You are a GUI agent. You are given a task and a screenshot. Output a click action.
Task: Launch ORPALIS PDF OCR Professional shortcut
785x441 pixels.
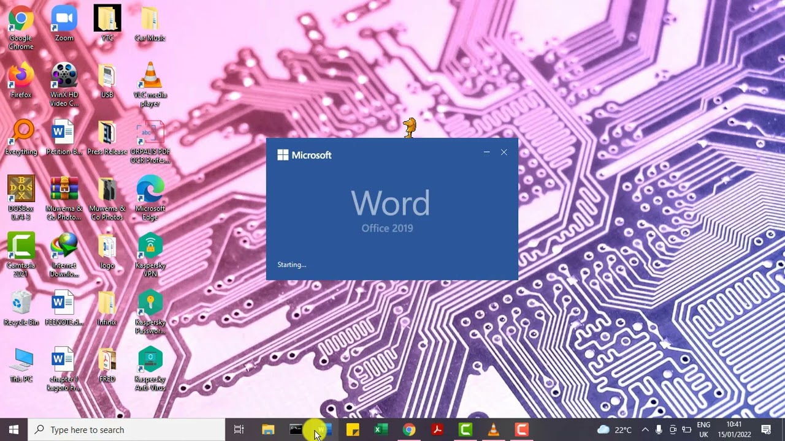click(x=150, y=142)
